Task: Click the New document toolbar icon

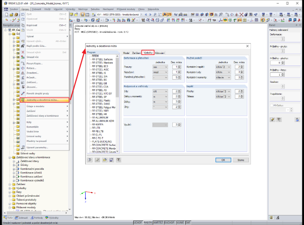Action: pyautogui.click(x=6, y=14)
